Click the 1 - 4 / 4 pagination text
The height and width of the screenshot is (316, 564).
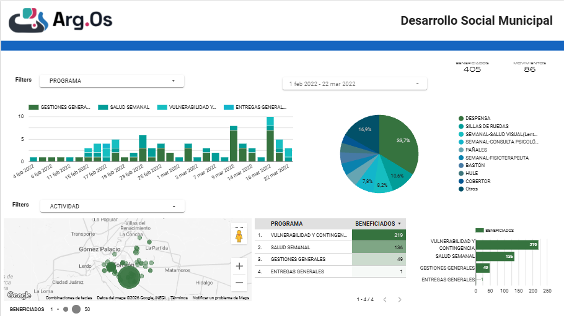pos(365,299)
